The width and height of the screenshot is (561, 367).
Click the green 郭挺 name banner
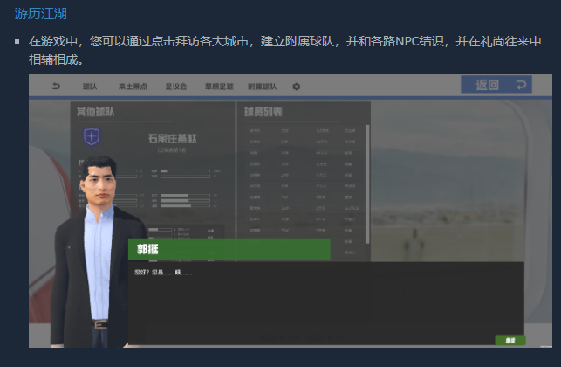pos(229,249)
